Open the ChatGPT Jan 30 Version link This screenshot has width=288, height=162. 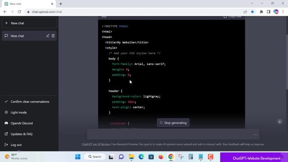96,144
